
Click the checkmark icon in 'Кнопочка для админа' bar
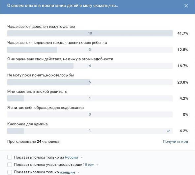pyautogui.click(x=168, y=131)
